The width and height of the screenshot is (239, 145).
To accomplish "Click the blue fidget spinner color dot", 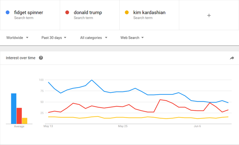I will click(8, 13).
